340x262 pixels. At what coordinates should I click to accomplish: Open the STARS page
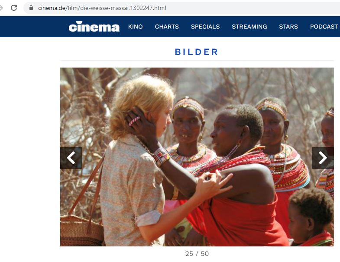pos(288,27)
